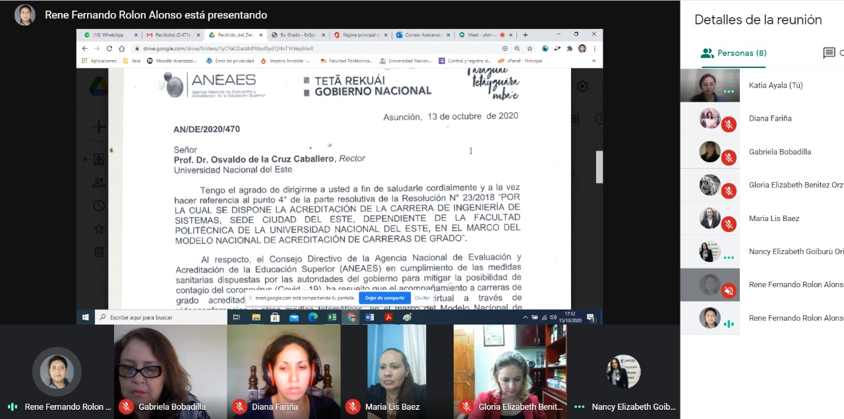
Task: Open the 'Java' bookmark folder
Action: pos(132,61)
